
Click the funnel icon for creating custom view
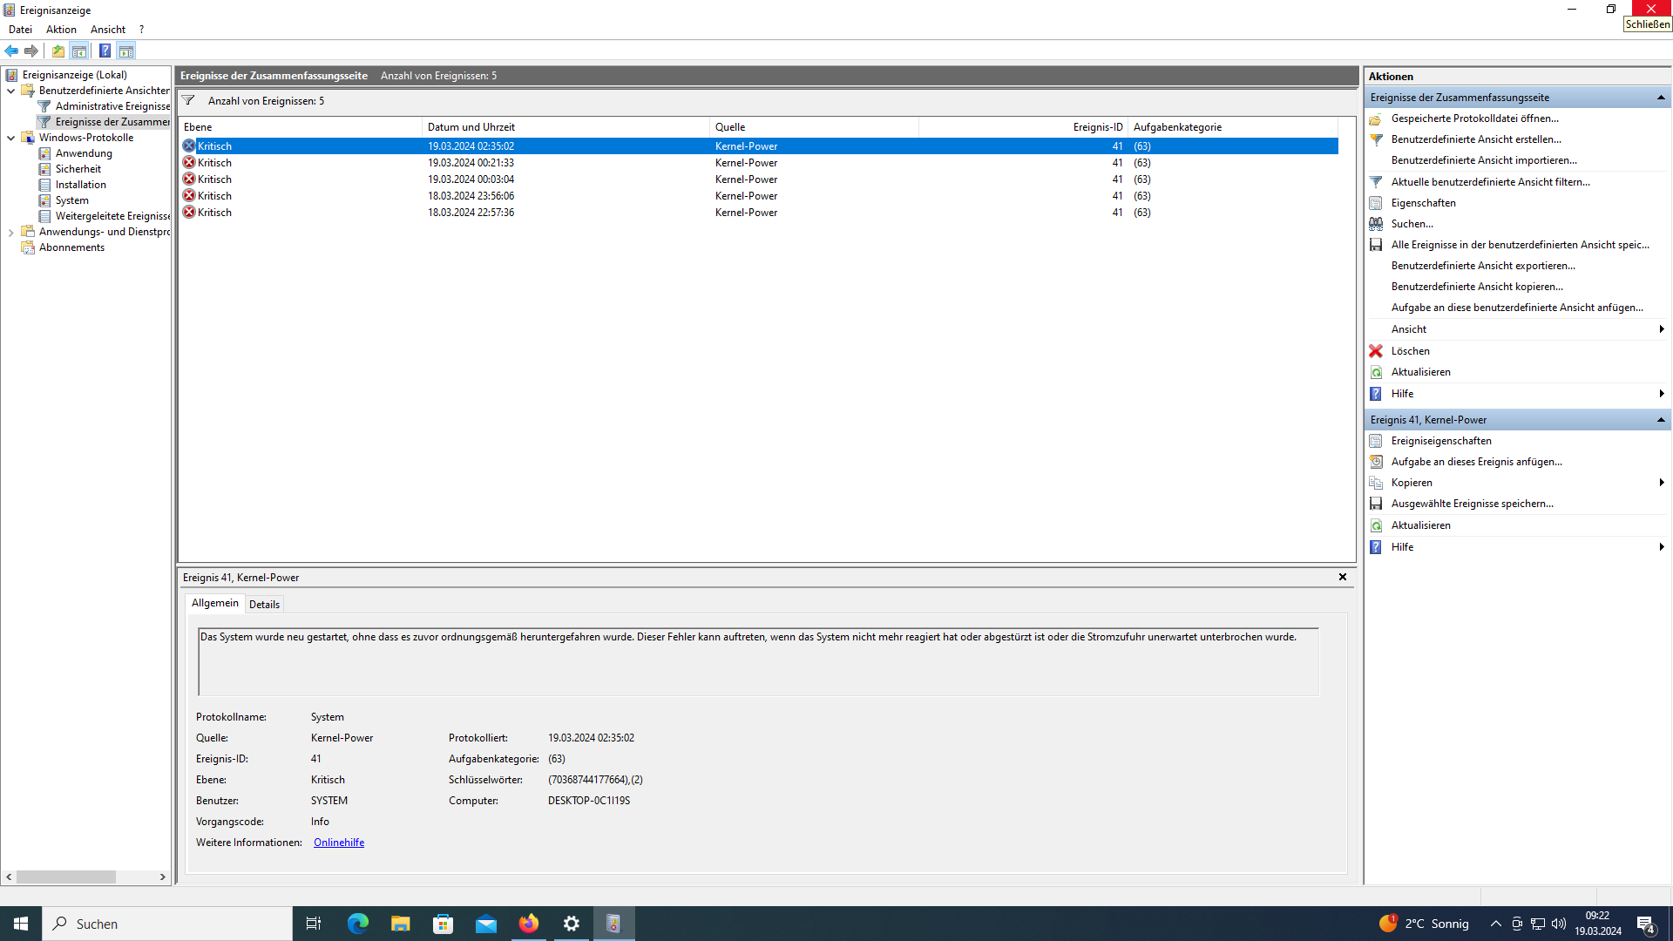pyautogui.click(x=1376, y=139)
